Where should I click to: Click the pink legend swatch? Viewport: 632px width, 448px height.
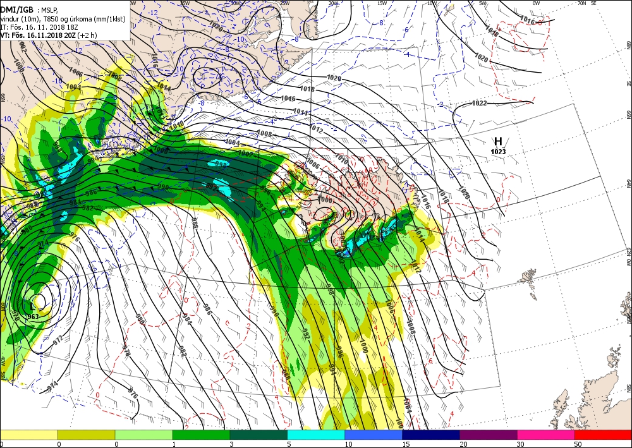click(546, 435)
